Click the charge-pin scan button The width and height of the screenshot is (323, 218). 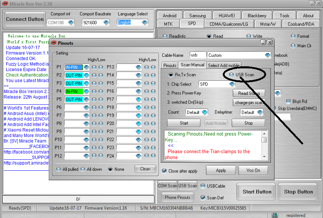point(249,103)
